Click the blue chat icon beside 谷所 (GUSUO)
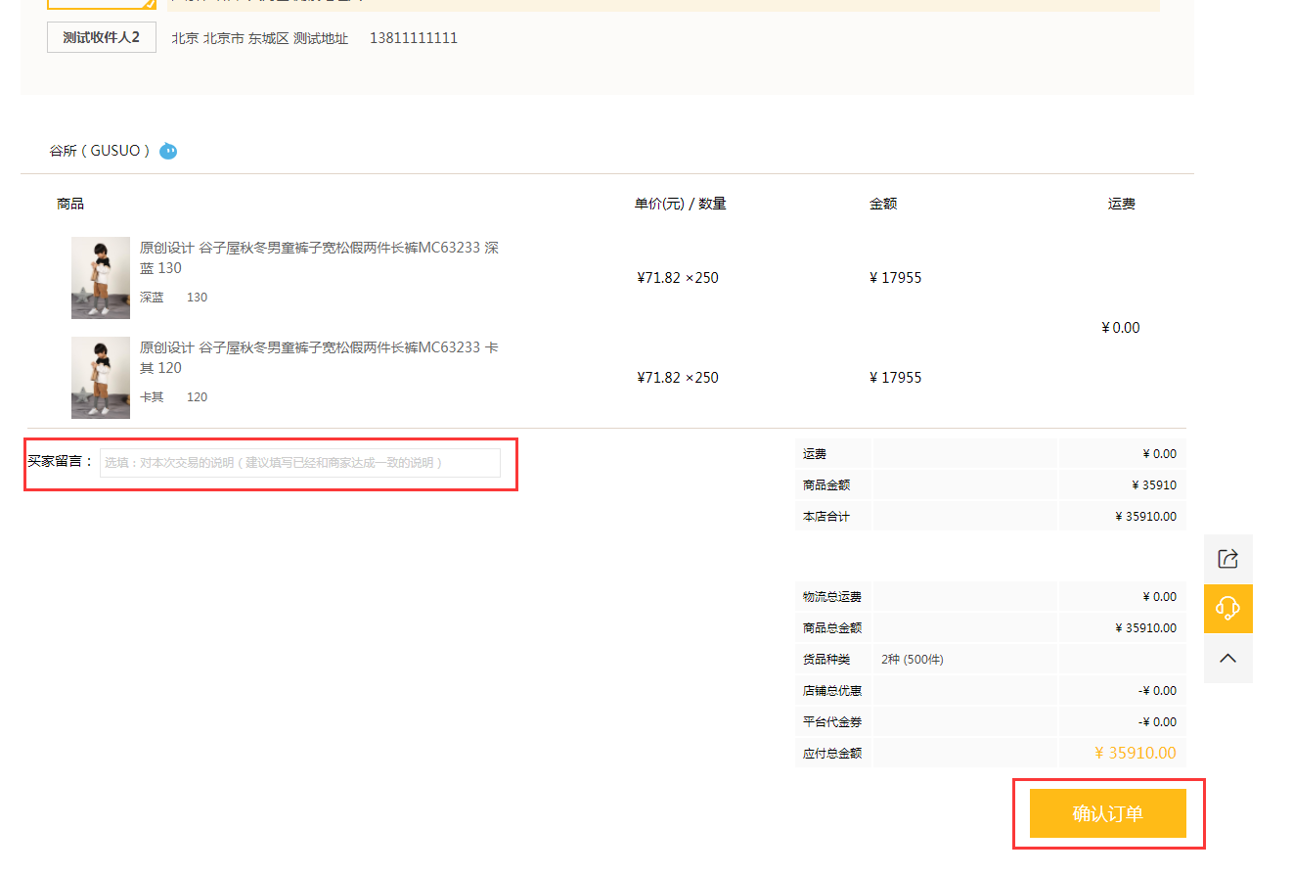Image resolution: width=1293 pixels, height=875 pixels. [x=168, y=151]
